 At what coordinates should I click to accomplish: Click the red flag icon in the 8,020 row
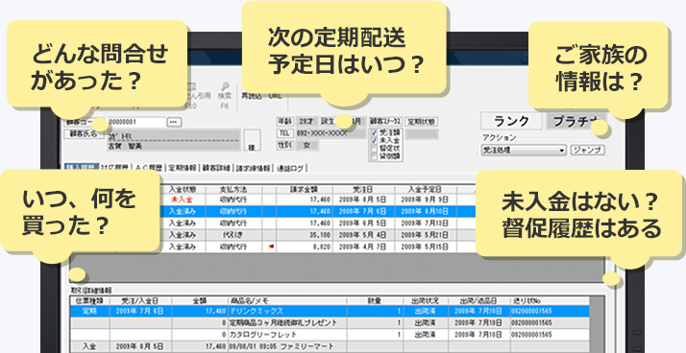pos(270,247)
